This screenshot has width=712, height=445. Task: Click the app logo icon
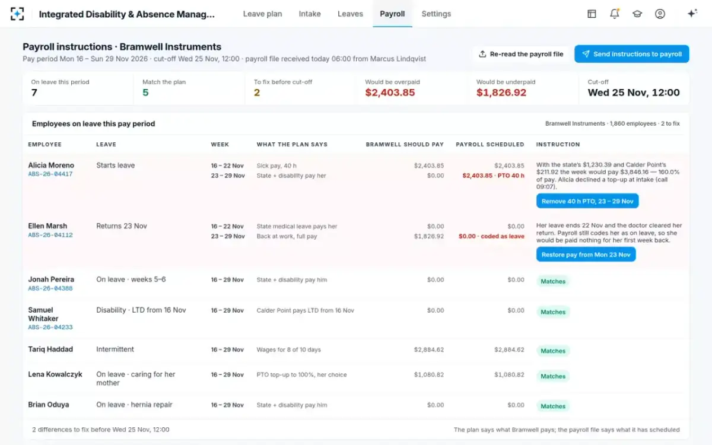point(17,14)
